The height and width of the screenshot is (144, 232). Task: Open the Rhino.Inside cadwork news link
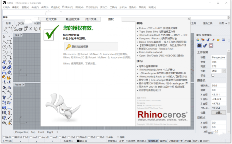click(x=150, y=52)
